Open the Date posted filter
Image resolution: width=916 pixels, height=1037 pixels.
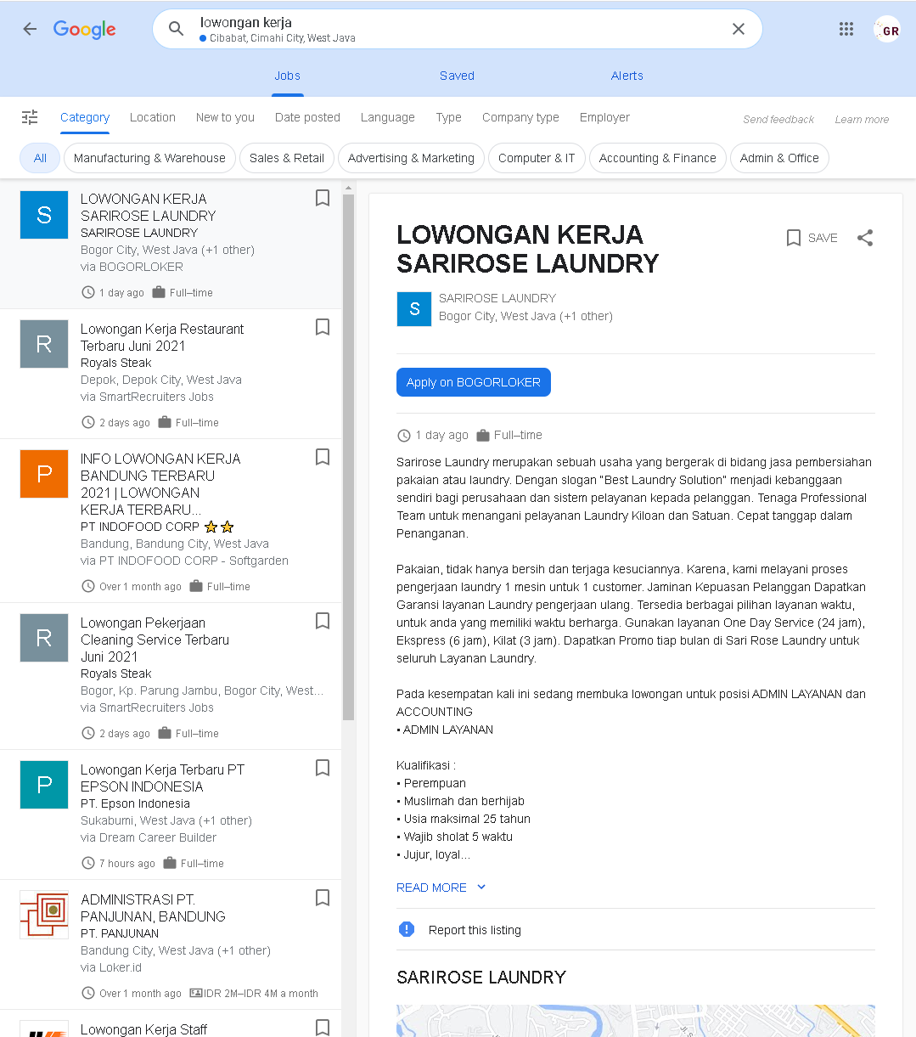click(x=307, y=117)
